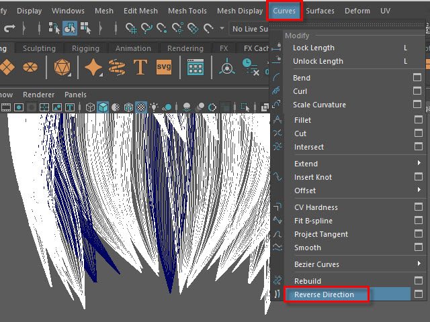Select the snap to grid magnet icon
430x322 pixels.
click(x=131, y=28)
